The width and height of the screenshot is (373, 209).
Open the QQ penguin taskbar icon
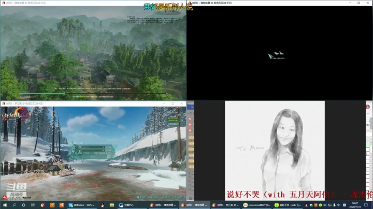coord(102,205)
